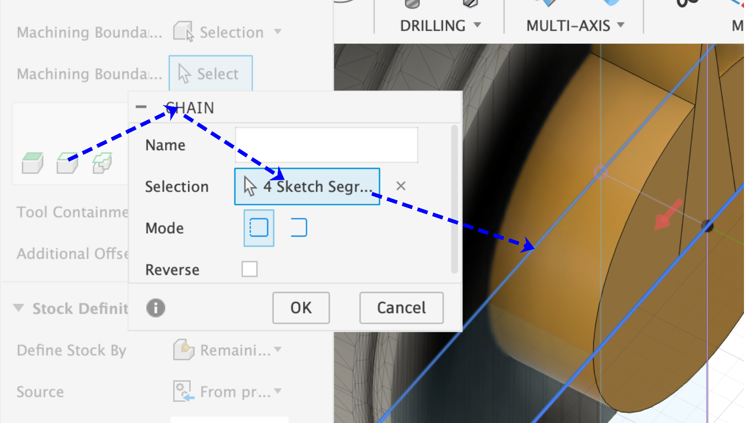
Task: Switch Mode to open chain
Action: [x=299, y=228]
